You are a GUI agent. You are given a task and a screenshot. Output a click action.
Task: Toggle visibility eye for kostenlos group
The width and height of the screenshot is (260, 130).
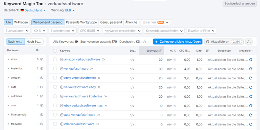pyautogui.click(x=42, y=69)
